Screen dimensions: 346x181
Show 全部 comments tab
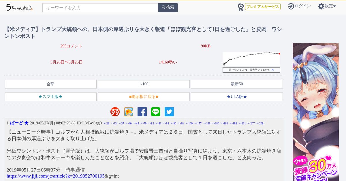[x=50, y=84]
